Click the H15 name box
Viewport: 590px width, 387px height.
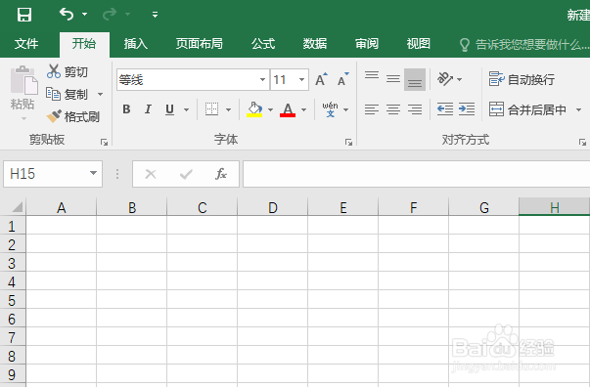click(45, 174)
